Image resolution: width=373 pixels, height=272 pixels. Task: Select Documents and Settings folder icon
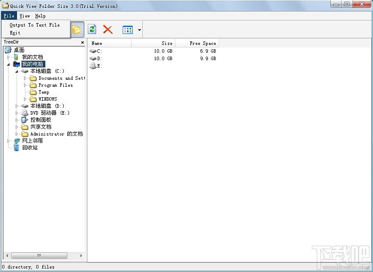pyautogui.click(x=33, y=78)
